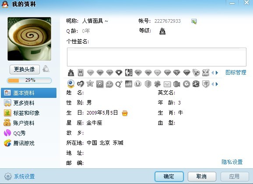Image resolution: width=253 pixels, height=184 pixels.
Task: Click the birthday crown icon next to date
Action: coord(125,113)
